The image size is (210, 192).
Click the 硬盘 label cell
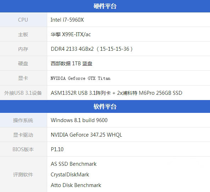tap(23, 64)
